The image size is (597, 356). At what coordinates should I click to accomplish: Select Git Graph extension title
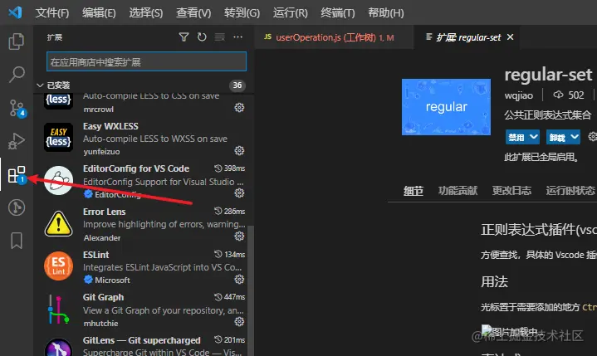103,297
